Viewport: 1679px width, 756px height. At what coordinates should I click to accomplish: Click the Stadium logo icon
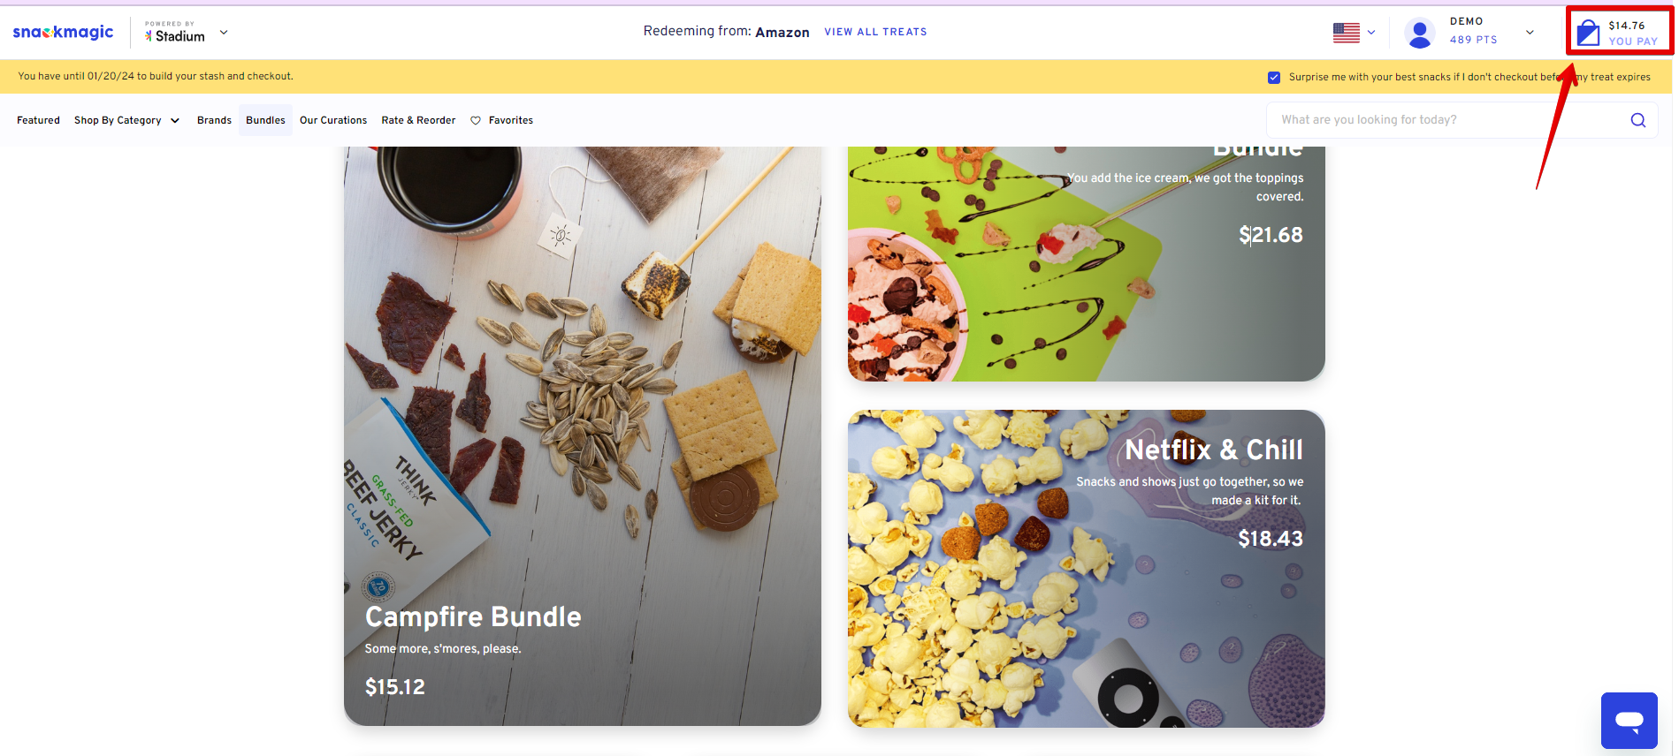(x=149, y=36)
